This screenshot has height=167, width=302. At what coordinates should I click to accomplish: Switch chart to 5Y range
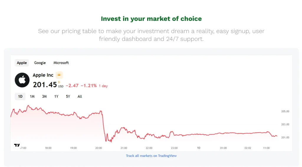pyautogui.click(x=68, y=96)
